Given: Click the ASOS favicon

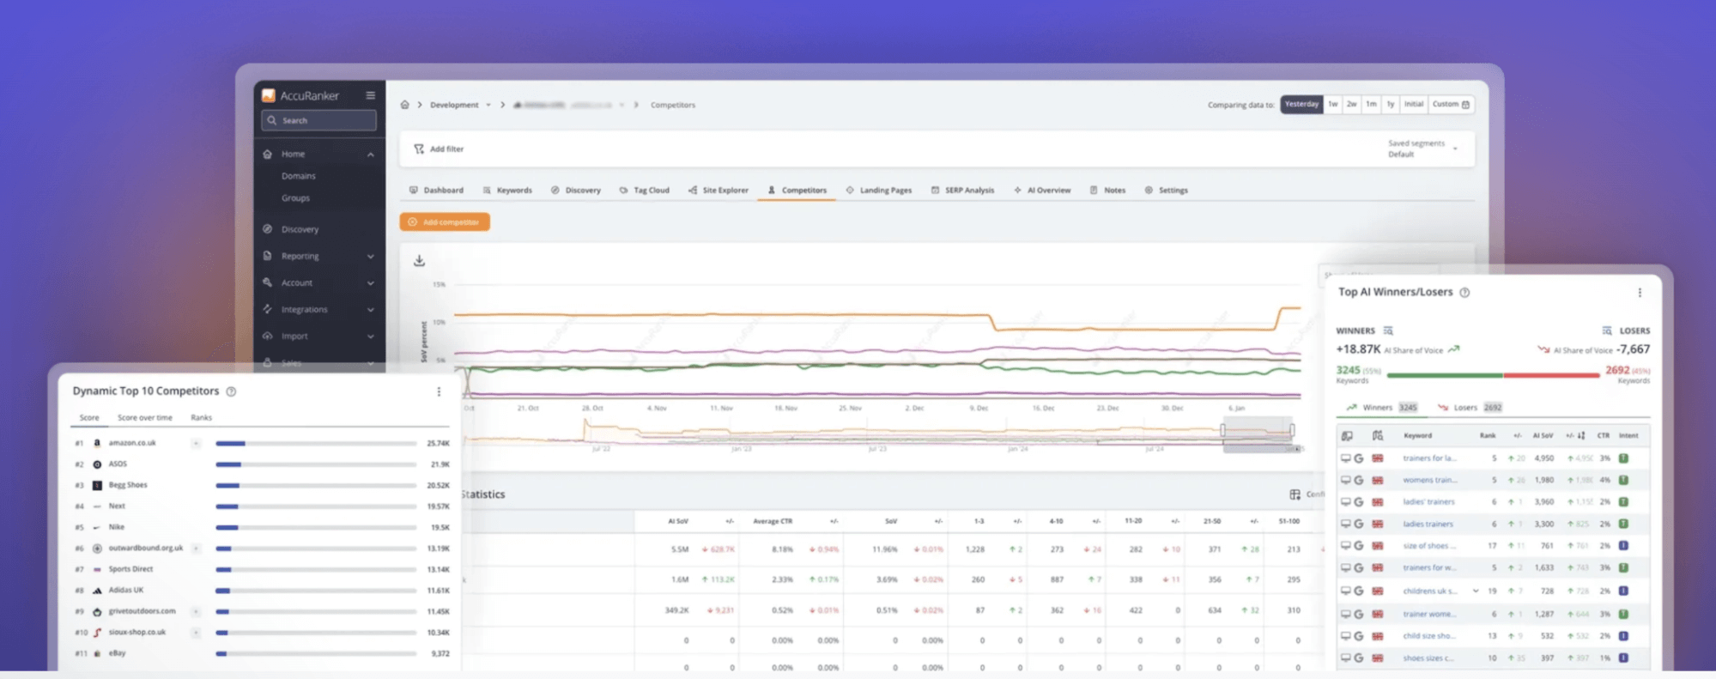Looking at the screenshot, I should pyautogui.click(x=97, y=464).
